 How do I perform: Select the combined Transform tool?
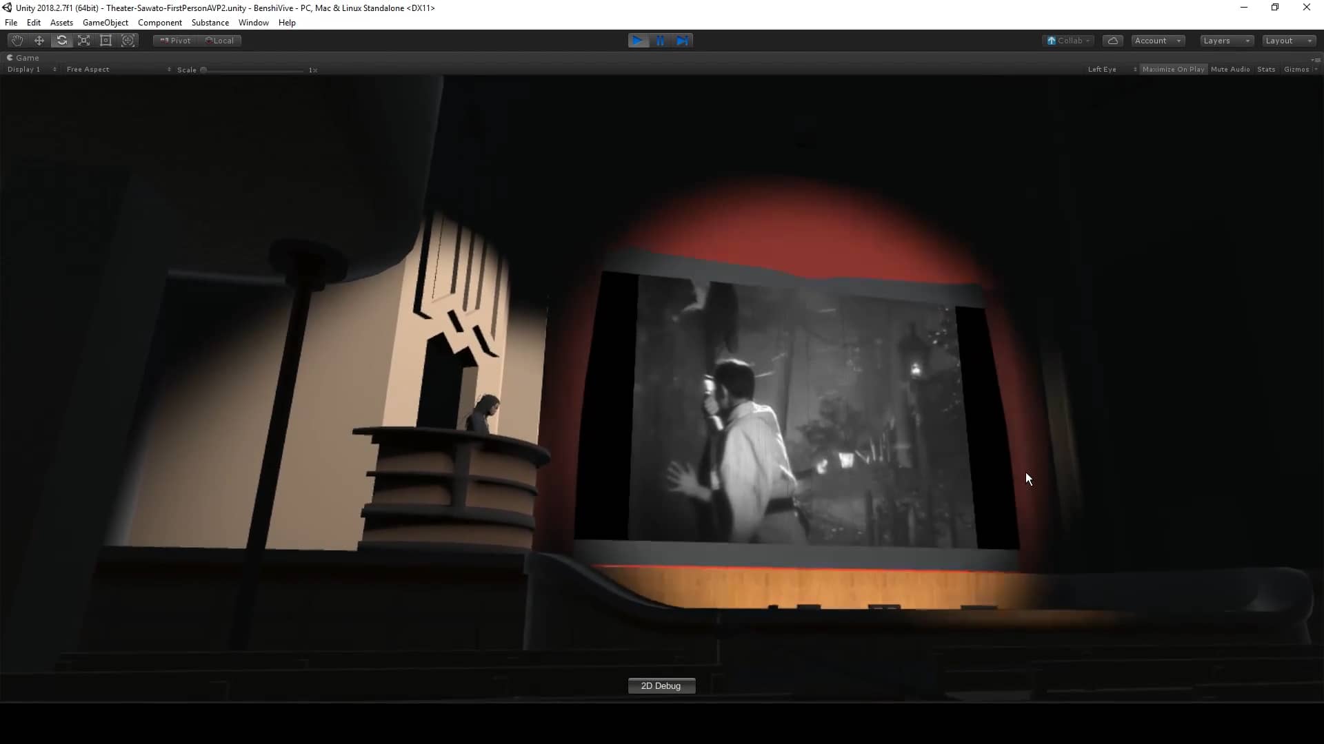128,41
